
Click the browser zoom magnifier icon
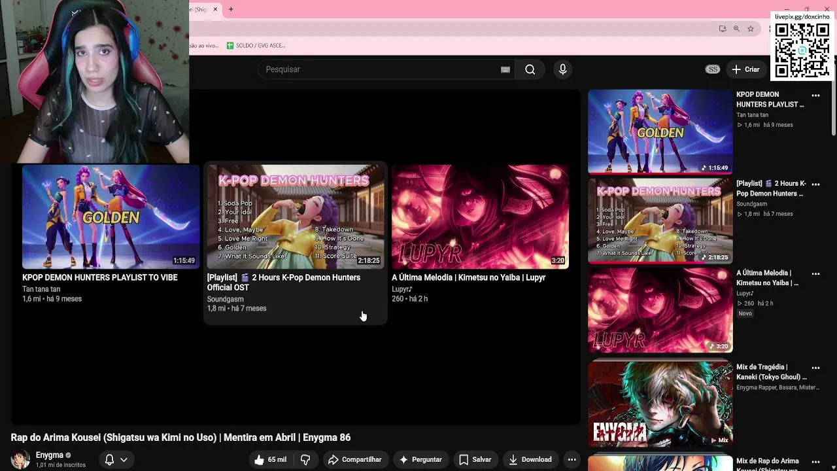coord(736,29)
